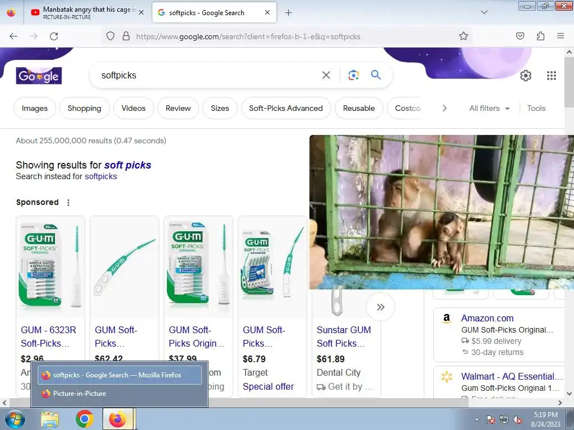The width and height of the screenshot is (574, 430).
Task: Expand the All filters dropdown
Action: click(489, 108)
